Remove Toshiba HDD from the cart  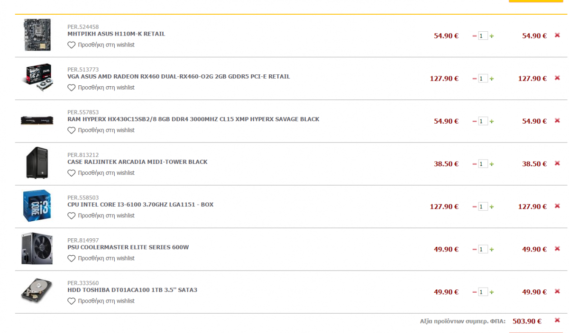[557, 292]
